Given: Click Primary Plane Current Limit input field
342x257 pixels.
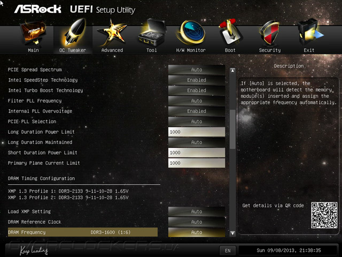Looking at the screenshot, I should [197, 163].
